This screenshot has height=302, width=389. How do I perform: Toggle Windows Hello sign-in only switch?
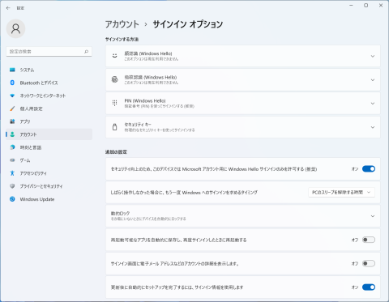coord(369,169)
